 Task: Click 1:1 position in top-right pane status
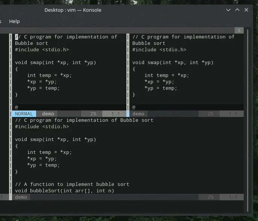point(233,114)
